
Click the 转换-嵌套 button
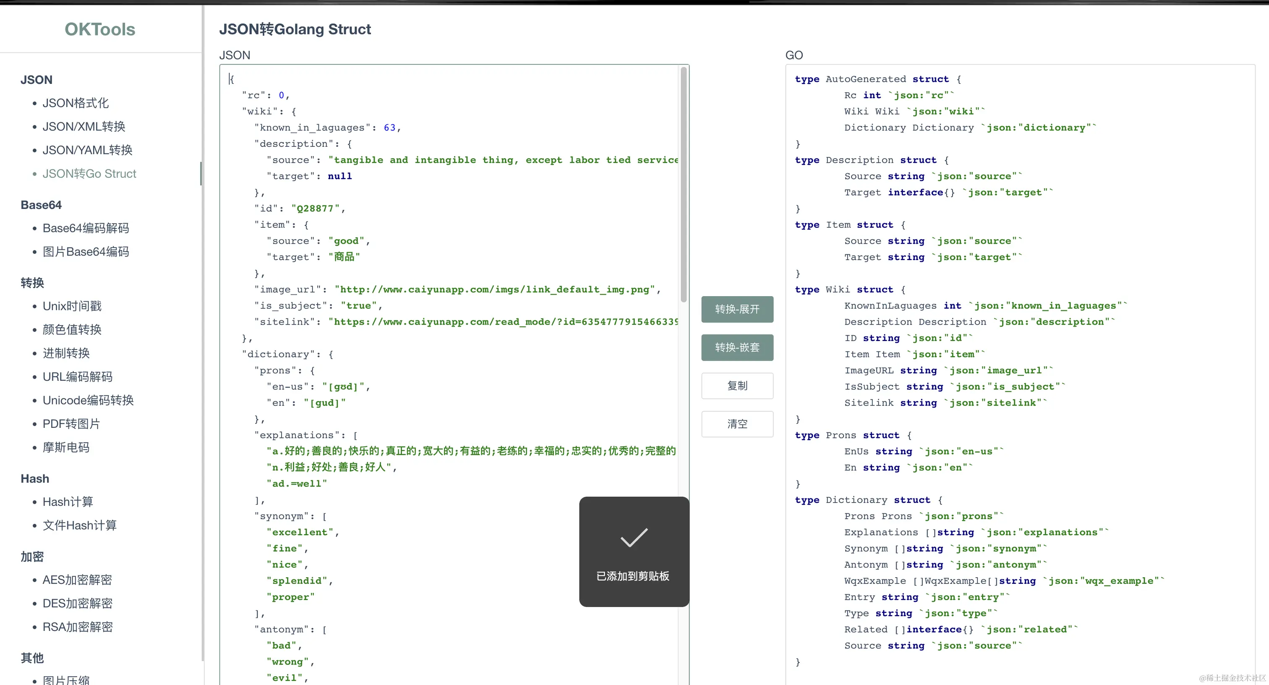pyautogui.click(x=737, y=348)
